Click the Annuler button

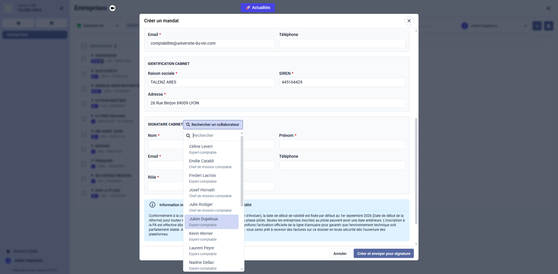point(340,253)
